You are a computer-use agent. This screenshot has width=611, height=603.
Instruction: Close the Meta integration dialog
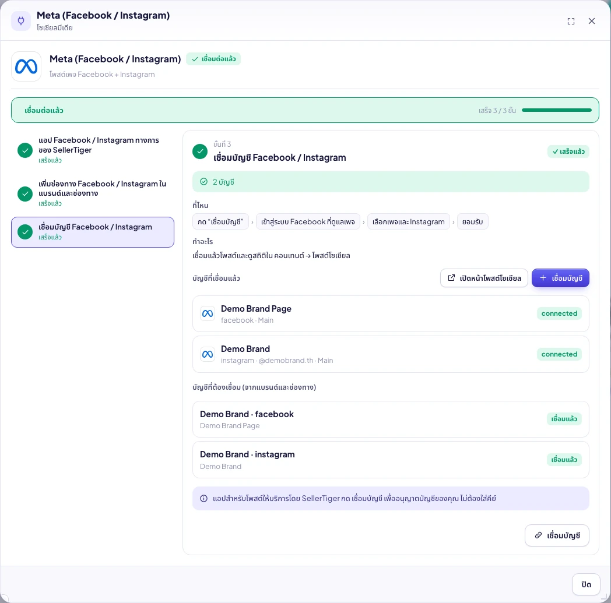pyautogui.click(x=592, y=21)
